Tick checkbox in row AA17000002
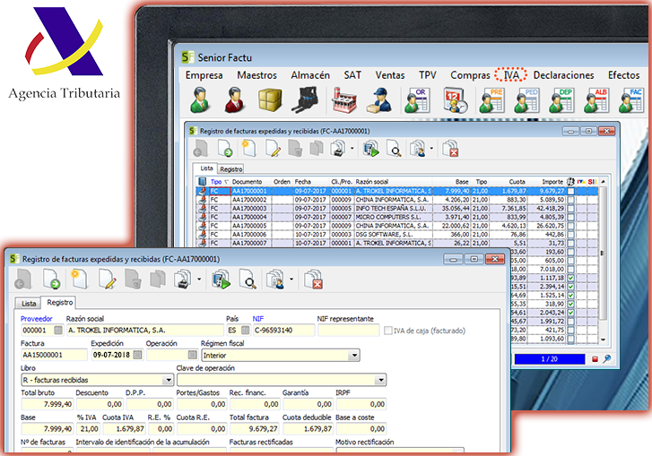Screen dimensions: 652x456 (571, 200)
